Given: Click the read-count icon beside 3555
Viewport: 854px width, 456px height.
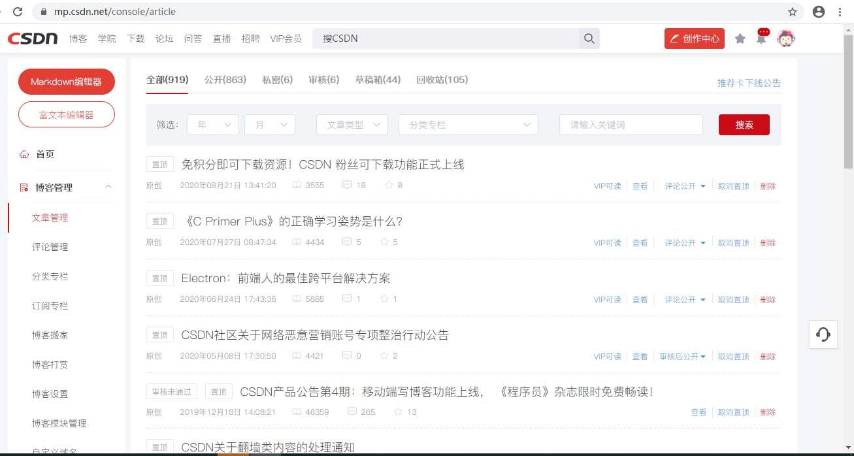Looking at the screenshot, I should click(x=297, y=186).
